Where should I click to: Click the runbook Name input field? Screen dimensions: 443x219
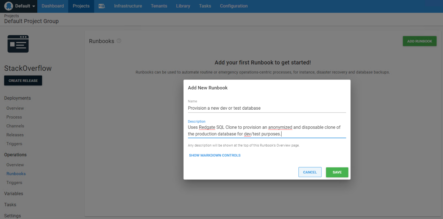click(267, 108)
